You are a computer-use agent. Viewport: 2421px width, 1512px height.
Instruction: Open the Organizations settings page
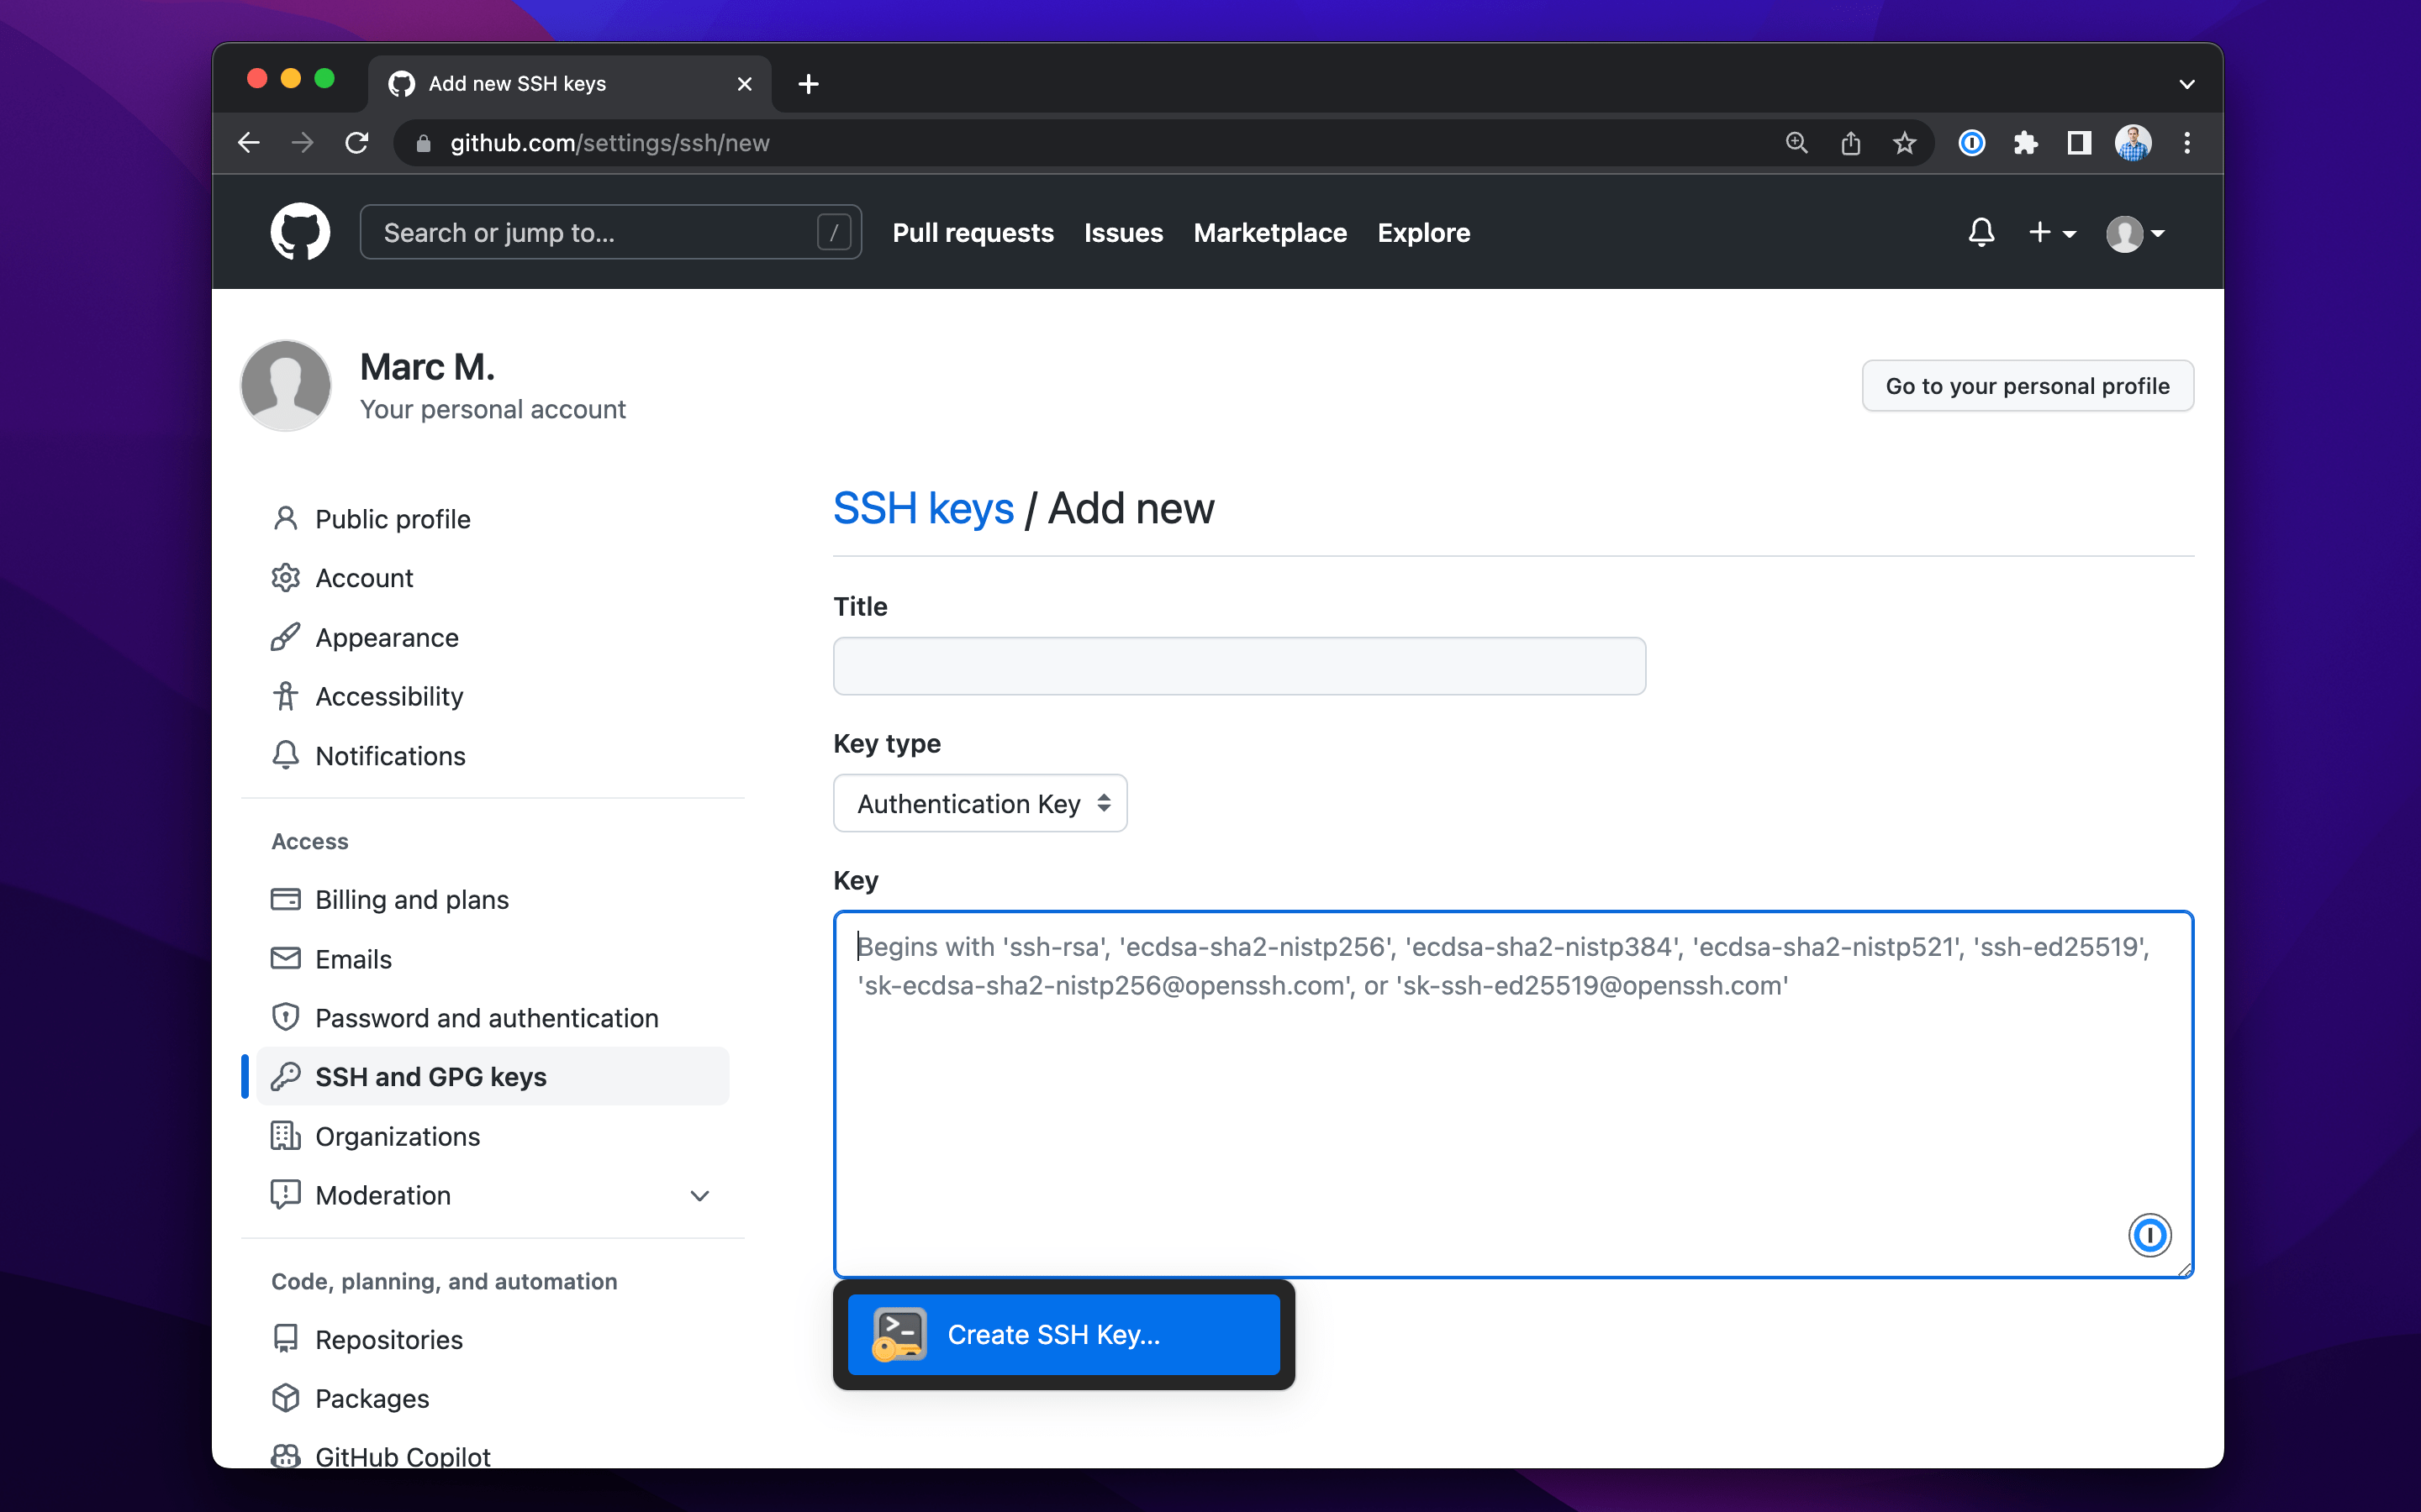point(397,1136)
